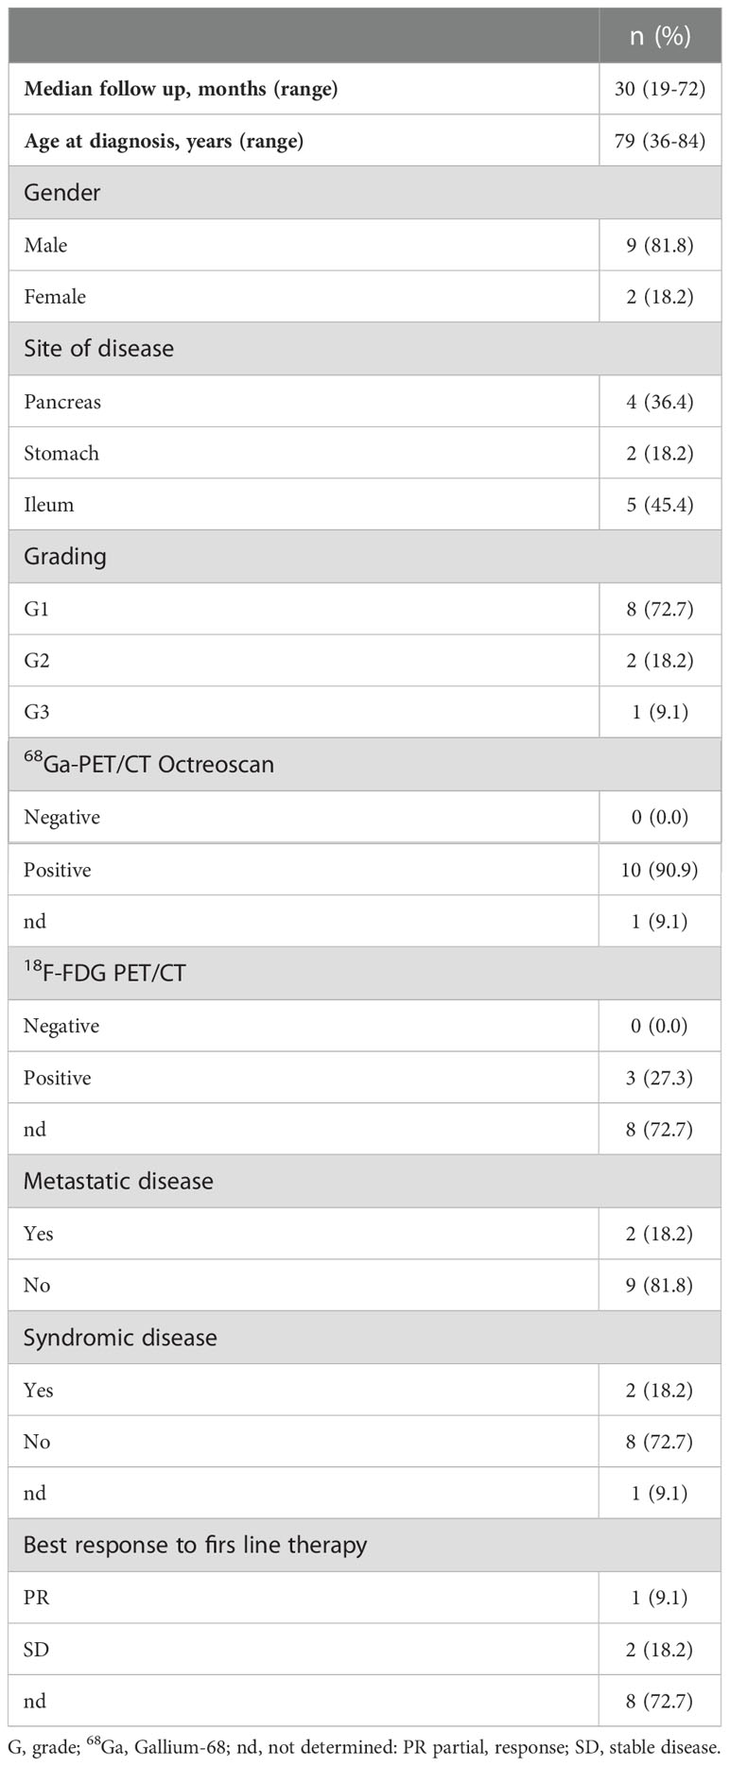Screen dimensions: 730x1766
Task: Click the FDG PET Positive value 3 (27.3)
Action: coord(660,1078)
